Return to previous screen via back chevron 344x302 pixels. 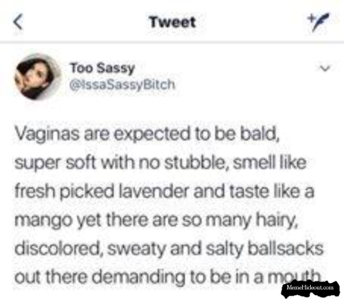click(18, 22)
